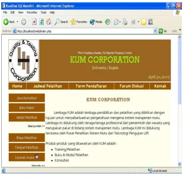Viewport: 184px width, 179px height.
Task: Click the status bar page icon
Action: (x=4, y=171)
